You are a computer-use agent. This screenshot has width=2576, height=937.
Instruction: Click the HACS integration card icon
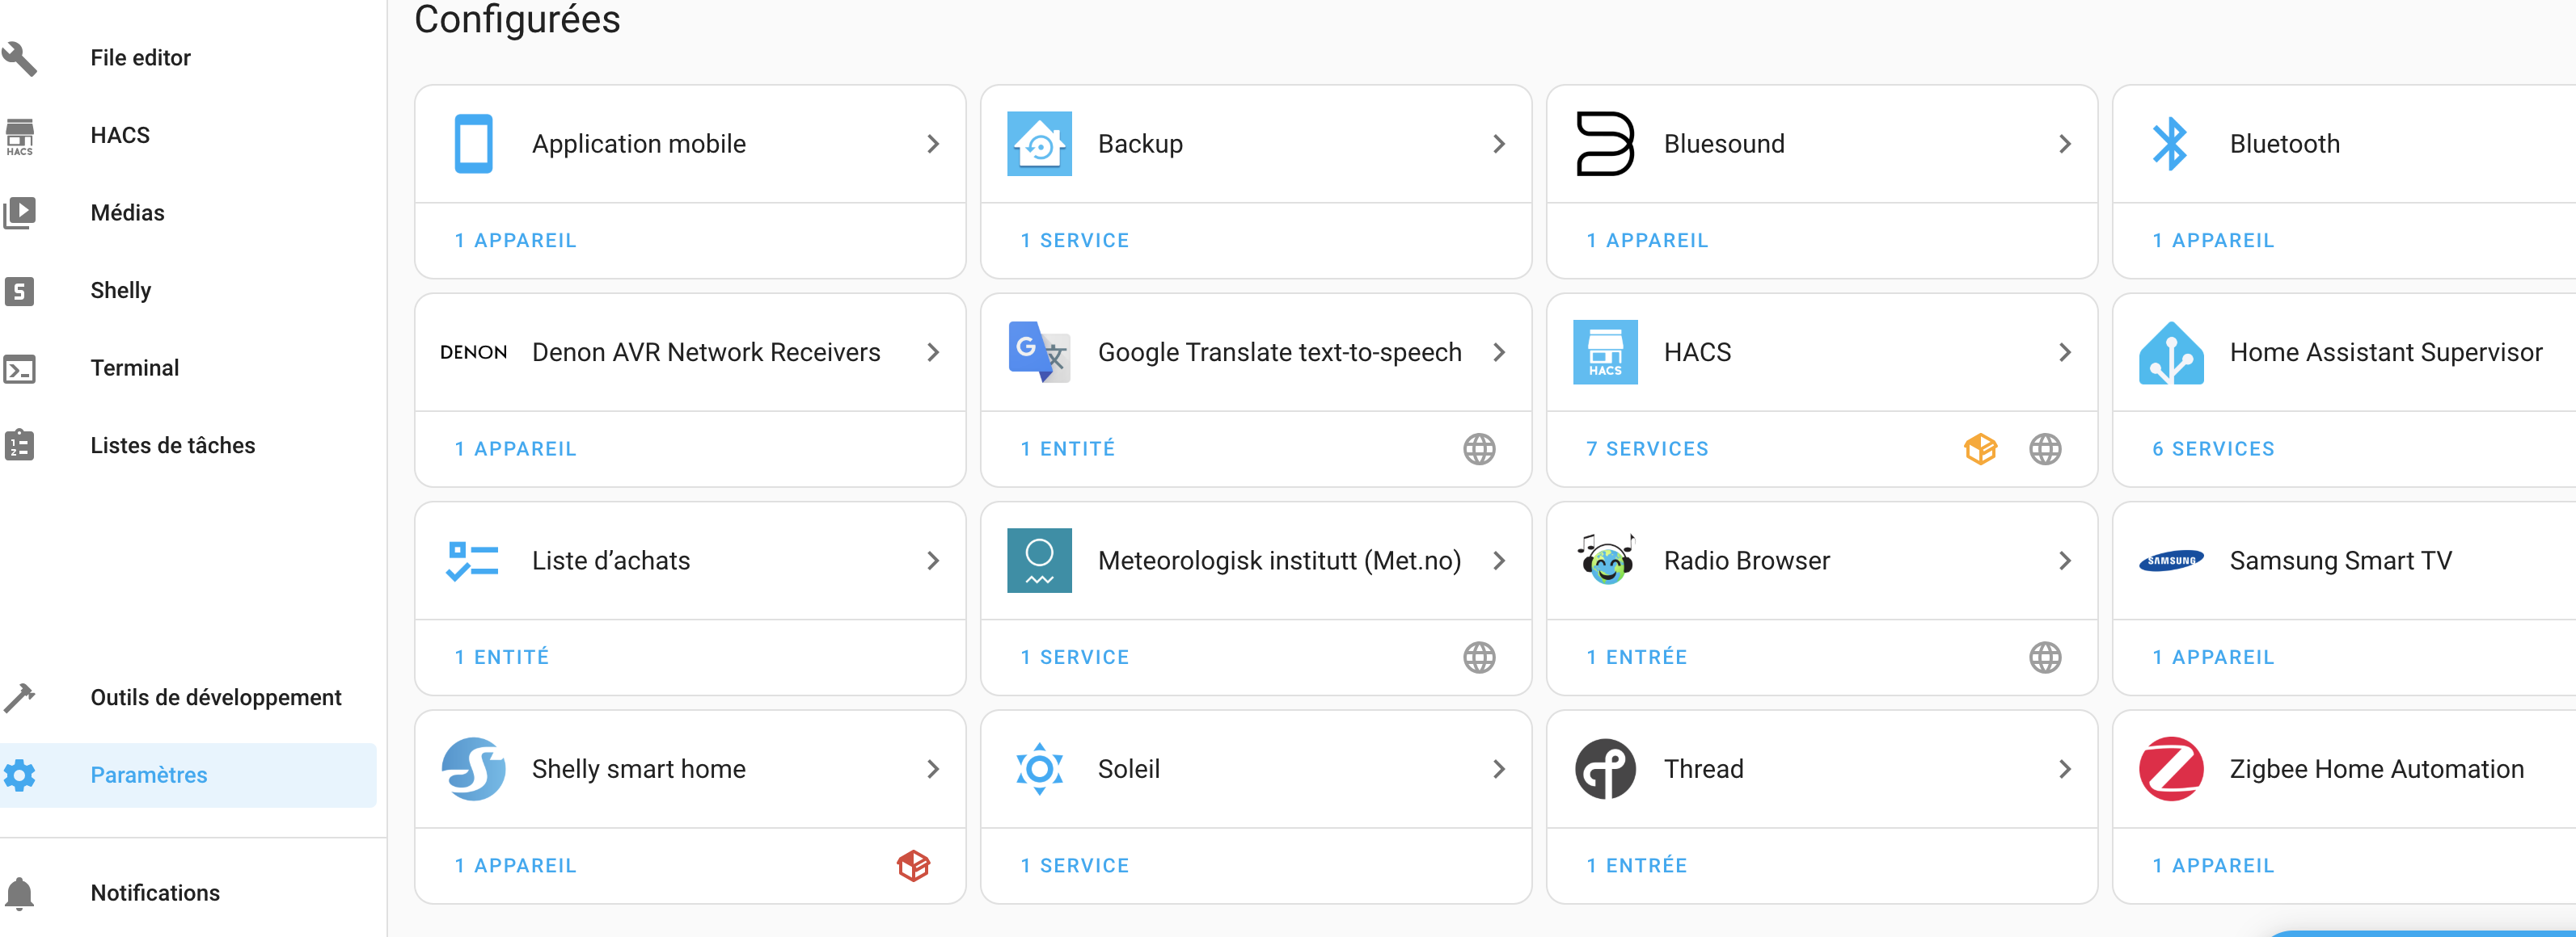[1605, 353]
